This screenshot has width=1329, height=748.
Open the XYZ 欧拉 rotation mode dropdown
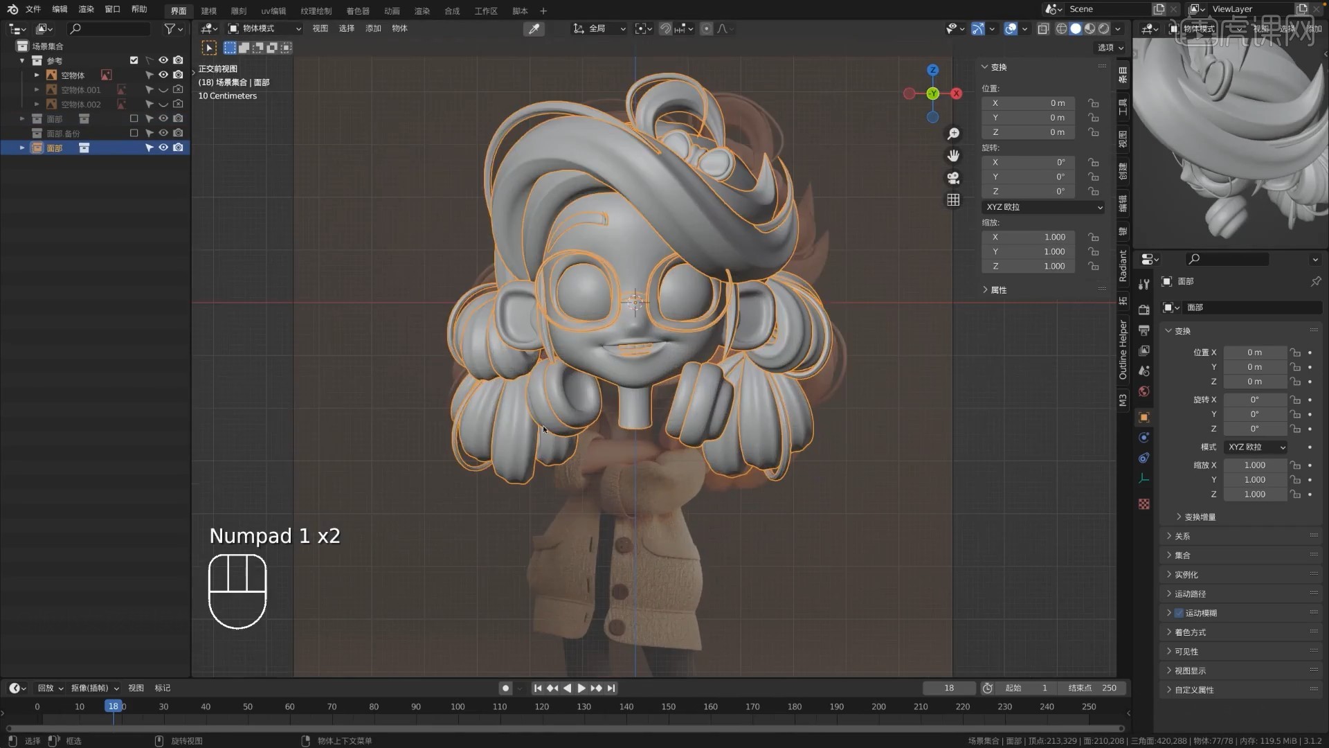[x=1043, y=206]
